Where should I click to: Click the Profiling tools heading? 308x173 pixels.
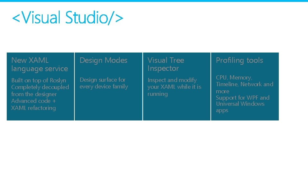(239, 61)
